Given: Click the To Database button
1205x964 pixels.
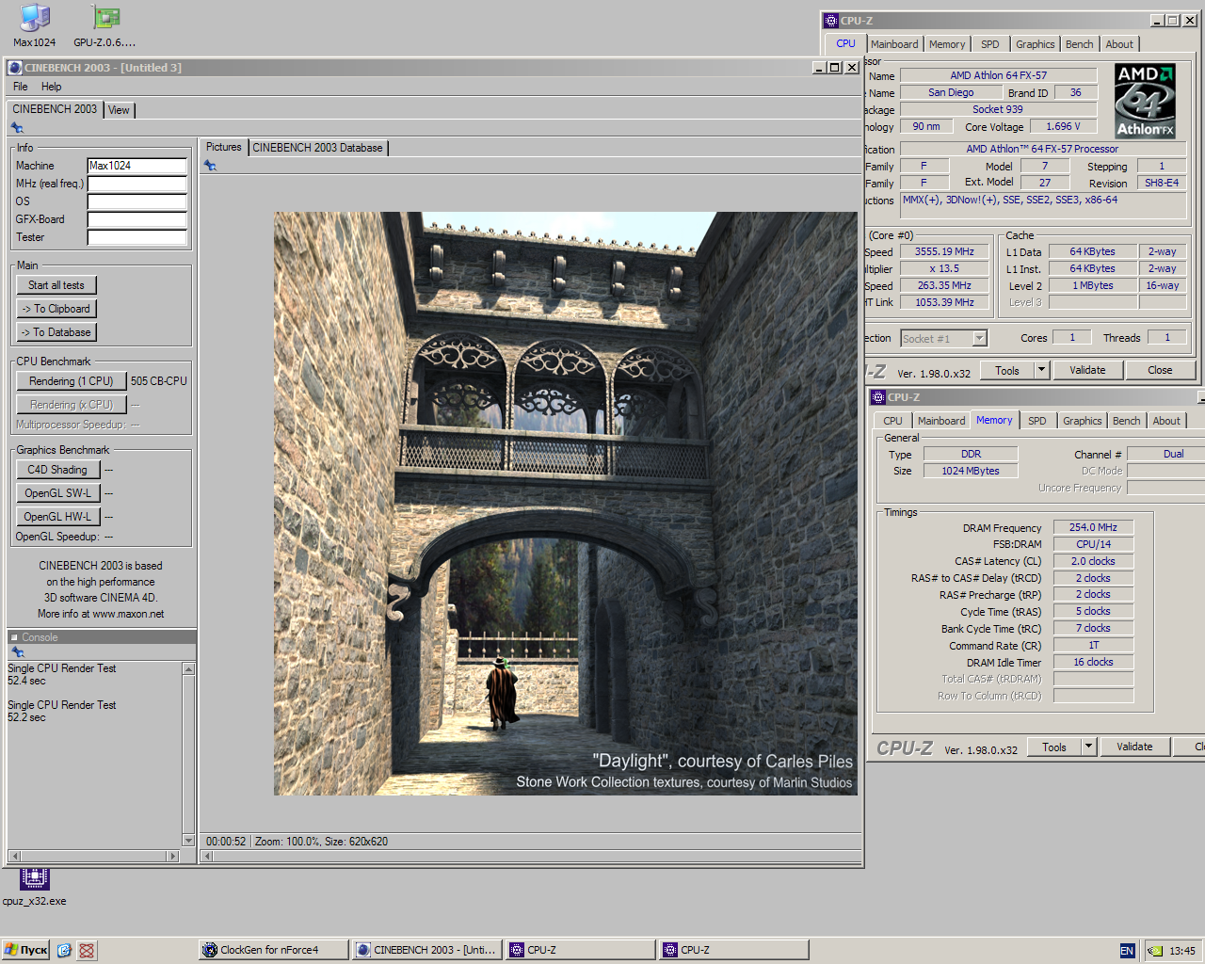Looking at the screenshot, I should click(x=56, y=332).
